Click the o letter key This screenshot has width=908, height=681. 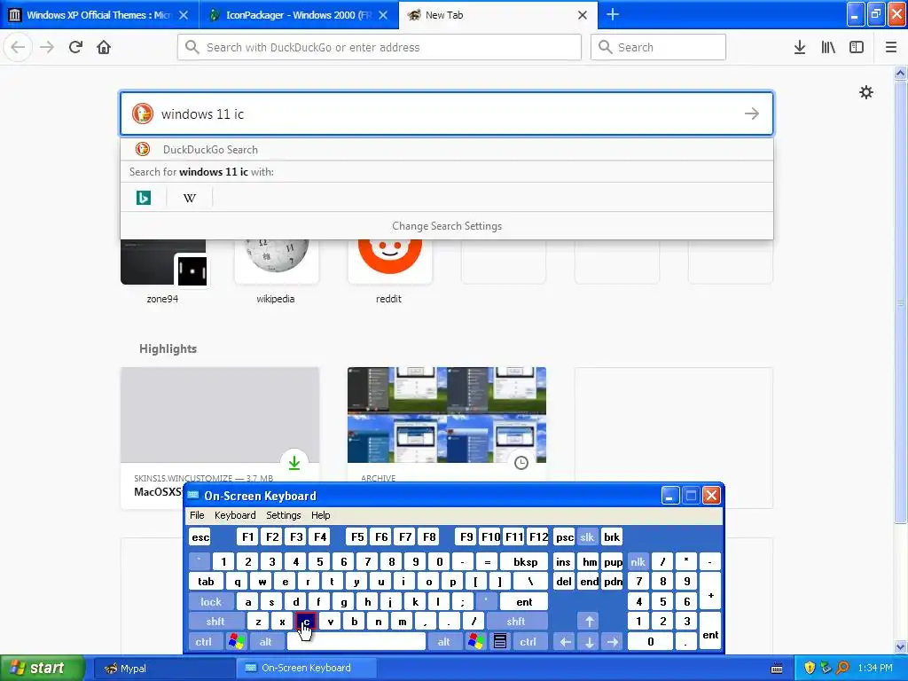pos(428,582)
